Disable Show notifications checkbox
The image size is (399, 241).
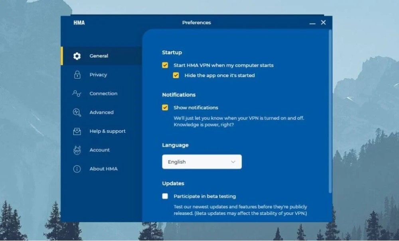[165, 108]
